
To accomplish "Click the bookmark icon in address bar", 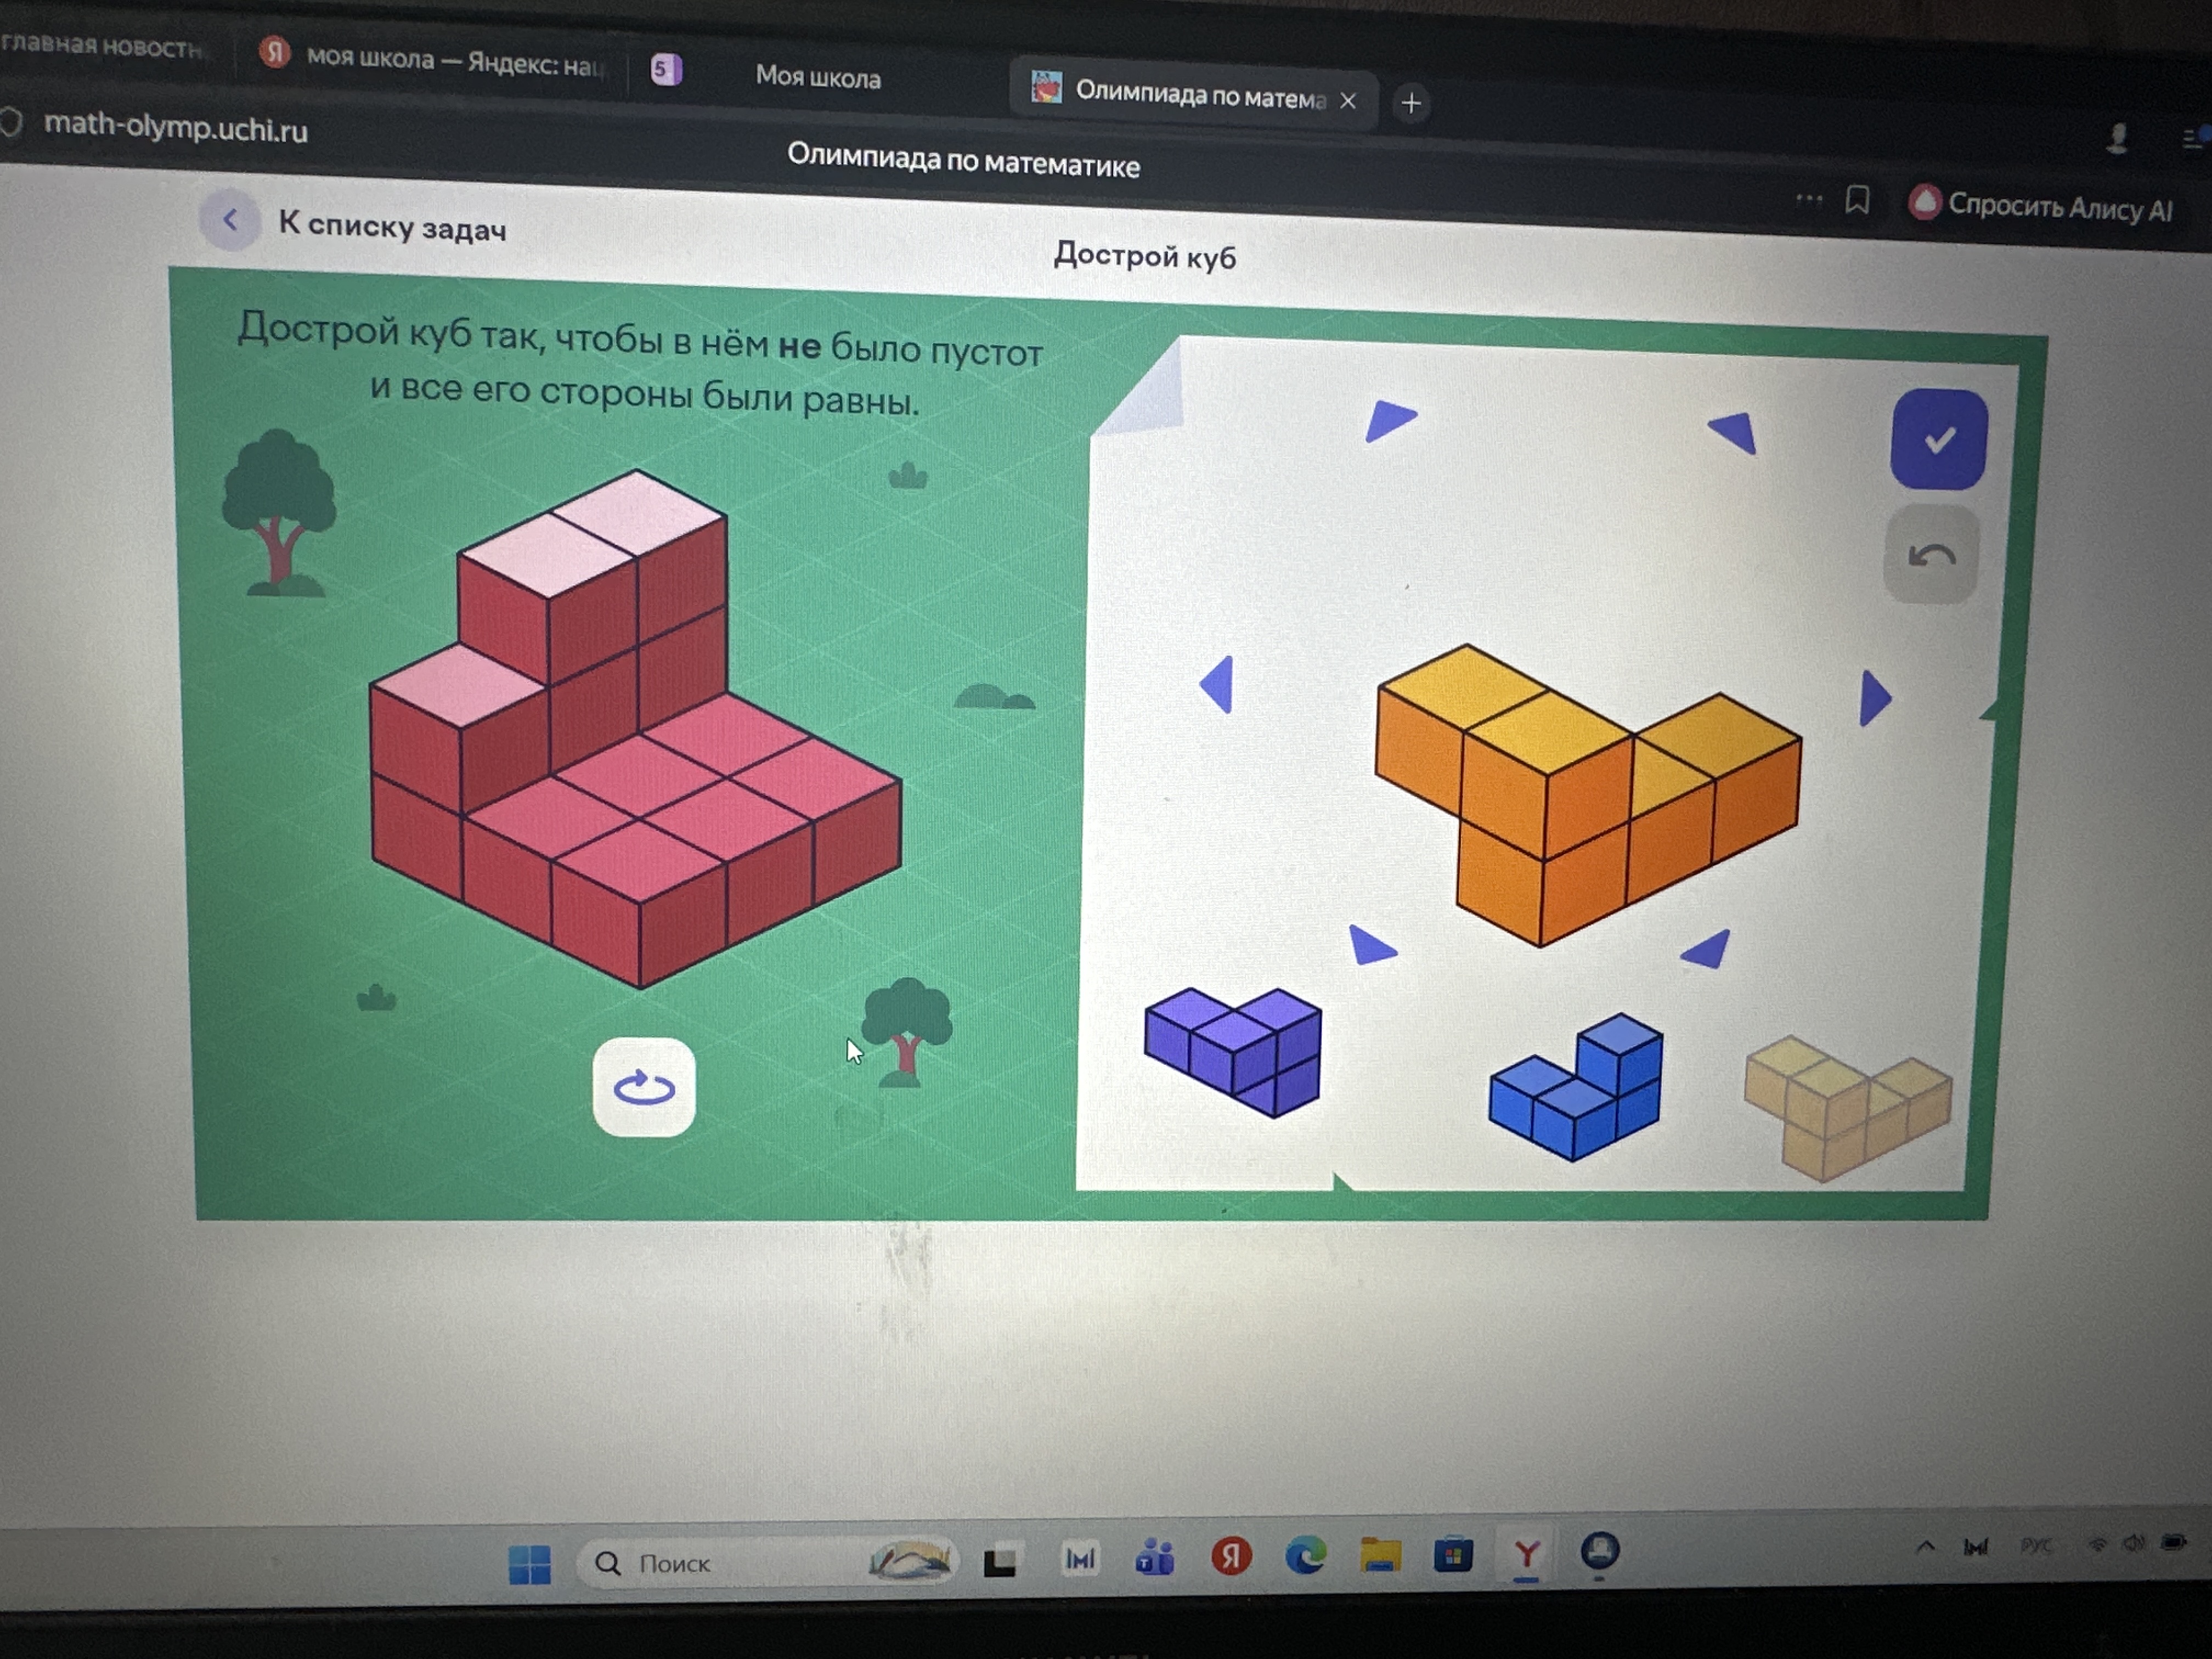I will tap(1857, 200).
